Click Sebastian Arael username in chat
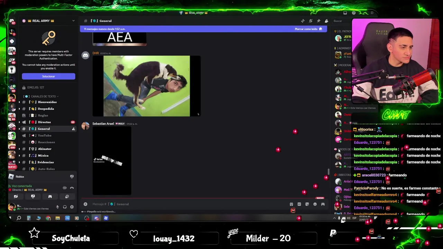Viewport: 443px width, 249px height. [103, 123]
